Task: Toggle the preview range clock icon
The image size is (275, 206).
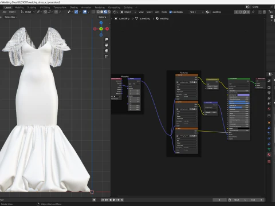Action: click(x=230, y=200)
